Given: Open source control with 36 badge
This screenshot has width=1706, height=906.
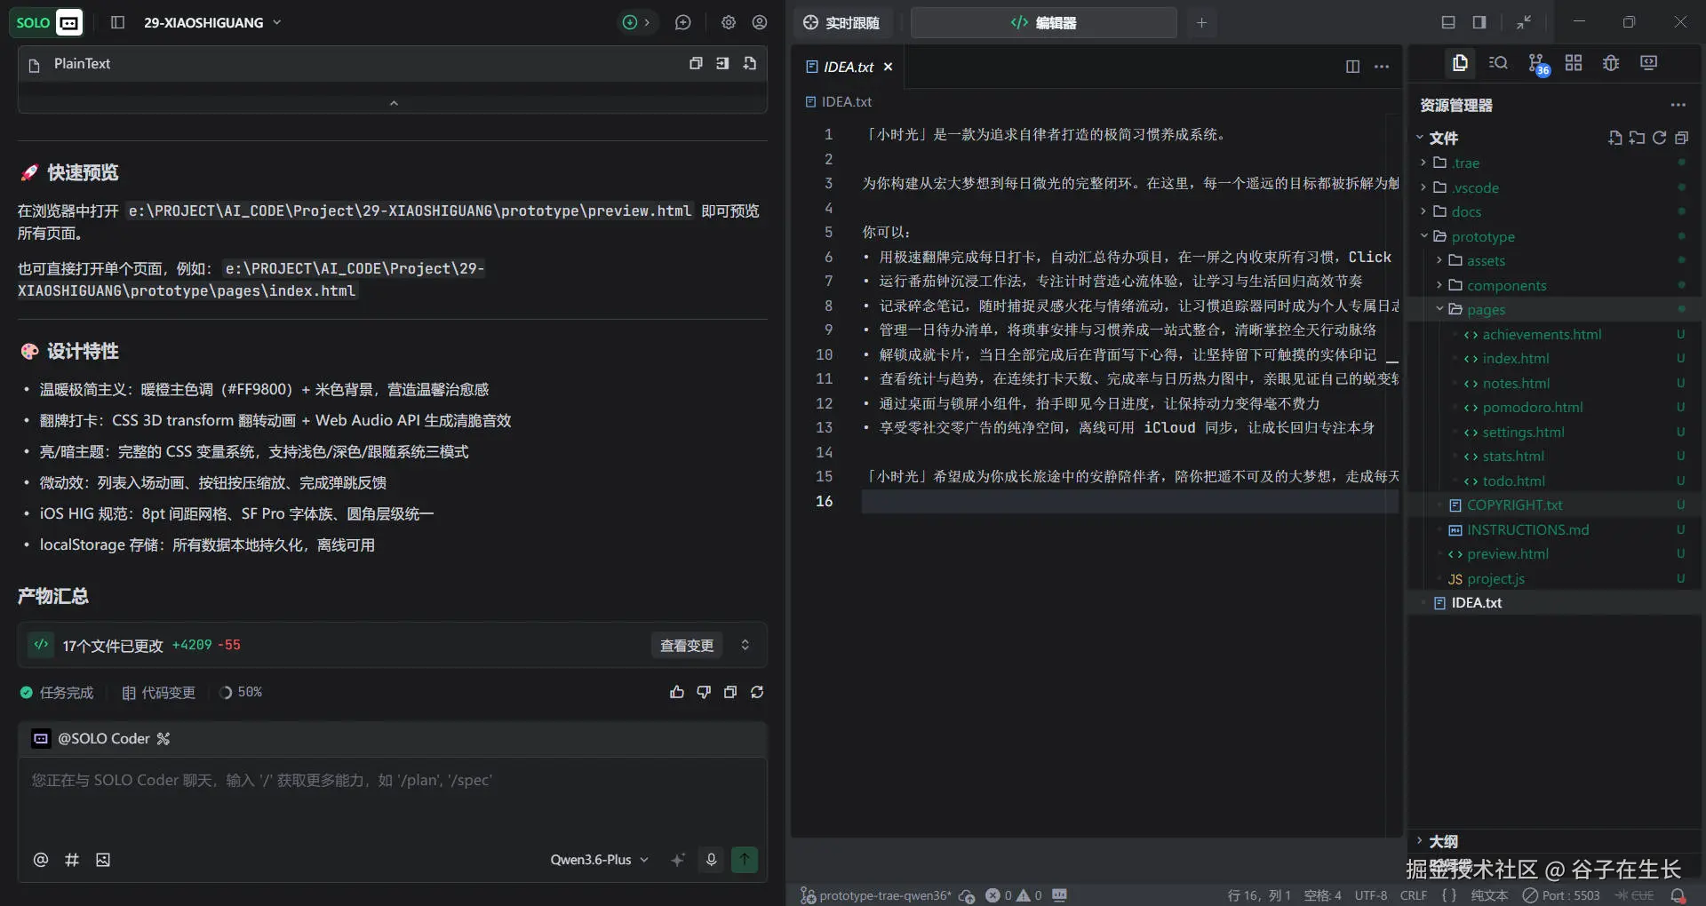Looking at the screenshot, I should click(1537, 64).
